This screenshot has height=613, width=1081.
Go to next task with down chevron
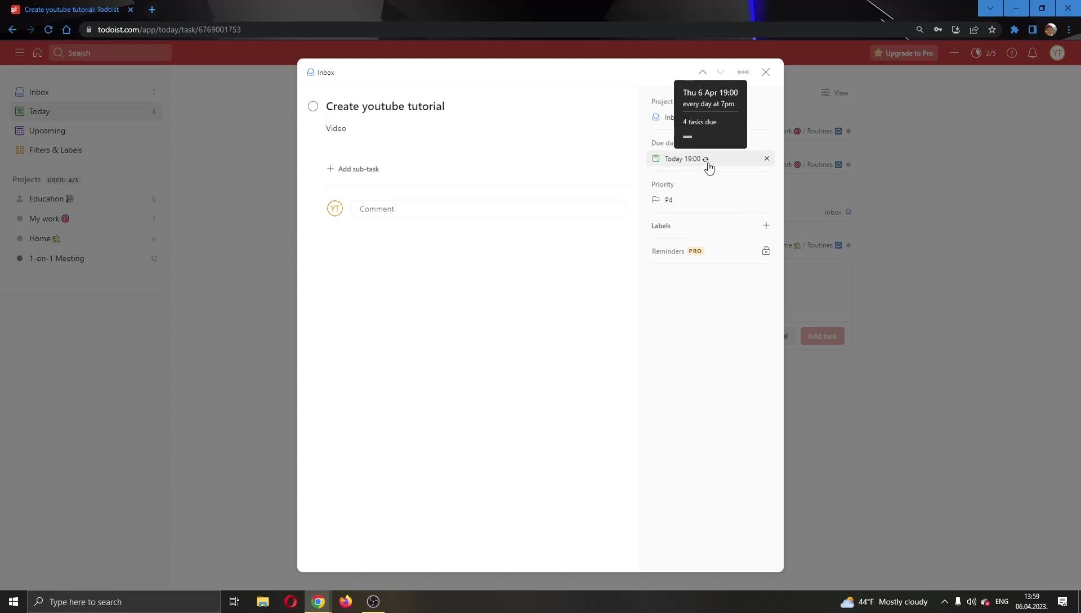point(721,72)
